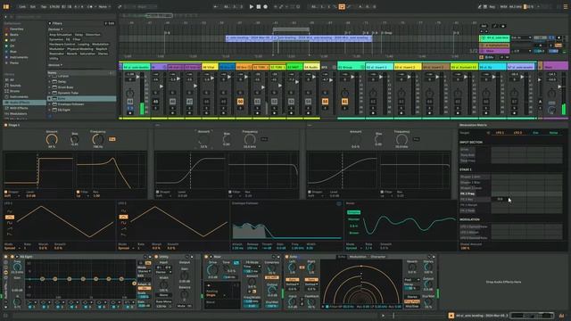Click the Play button in the transport

[x=252, y=6]
